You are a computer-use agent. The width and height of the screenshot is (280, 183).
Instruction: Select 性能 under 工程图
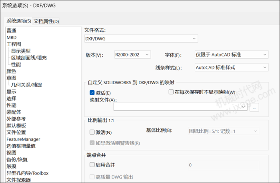coord(16,65)
